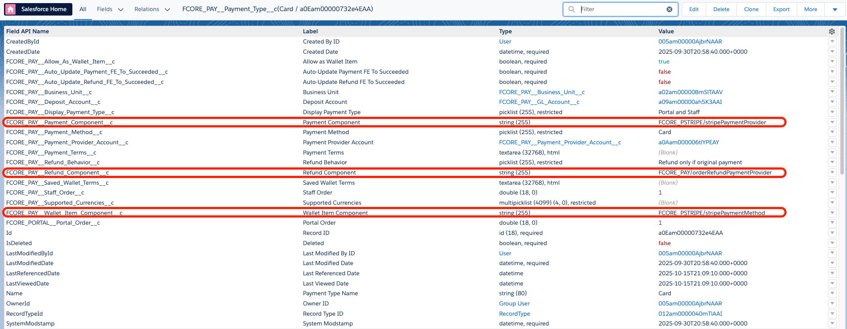Click the 'Saved Wallet Terms' label
The height and width of the screenshot is (329, 847).
[x=329, y=183]
